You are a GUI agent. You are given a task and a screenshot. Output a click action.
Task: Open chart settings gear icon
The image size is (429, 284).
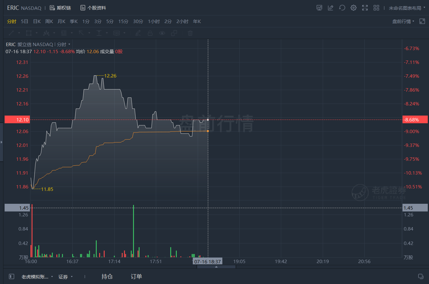pyautogui.click(x=354, y=8)
